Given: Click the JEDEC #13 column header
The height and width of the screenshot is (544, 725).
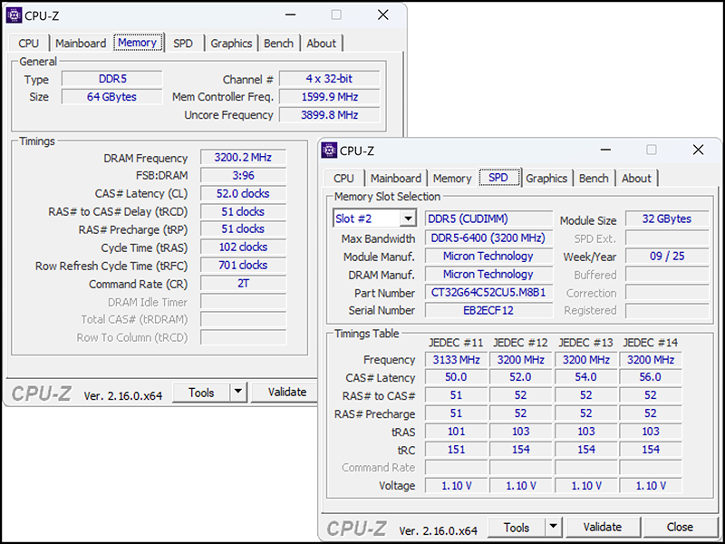Looking at the screenshot, I should [585, 343].
